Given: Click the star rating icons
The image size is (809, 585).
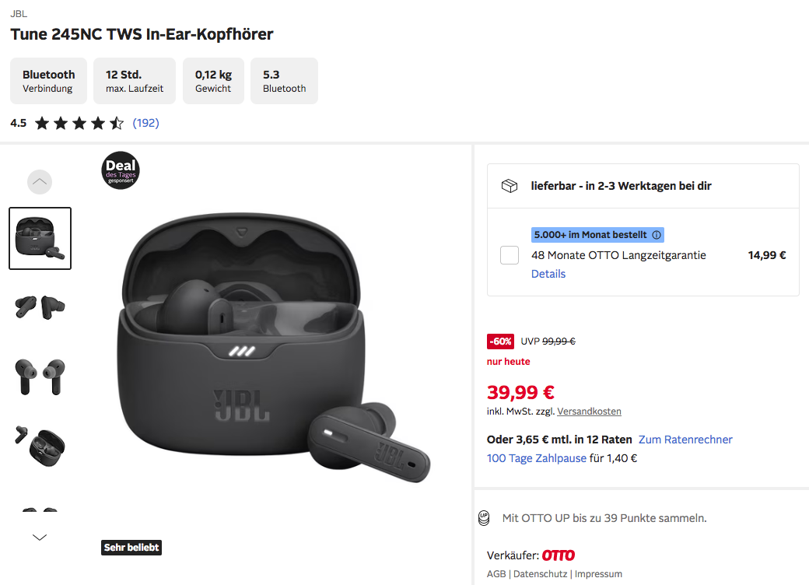Looking at the screenshot, I should pyautogui.click(x=79, y=123).
